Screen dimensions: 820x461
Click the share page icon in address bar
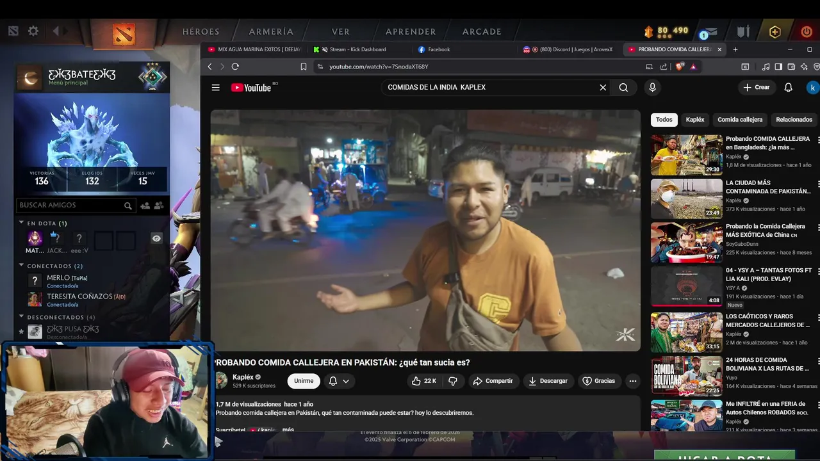pyautogui.click(x=664, y=67)
